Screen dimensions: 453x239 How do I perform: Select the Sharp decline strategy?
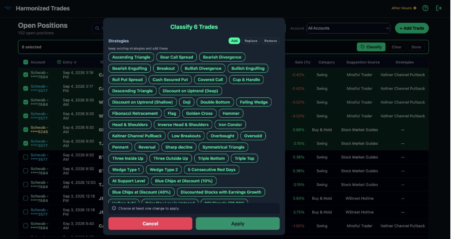coord(179,147)
